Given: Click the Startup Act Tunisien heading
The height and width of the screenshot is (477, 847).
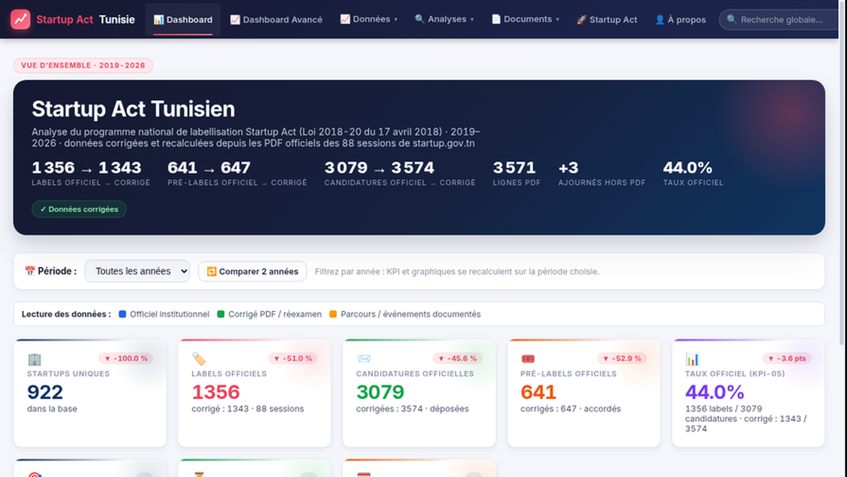Looking at the screenshot, I should 133,109.
